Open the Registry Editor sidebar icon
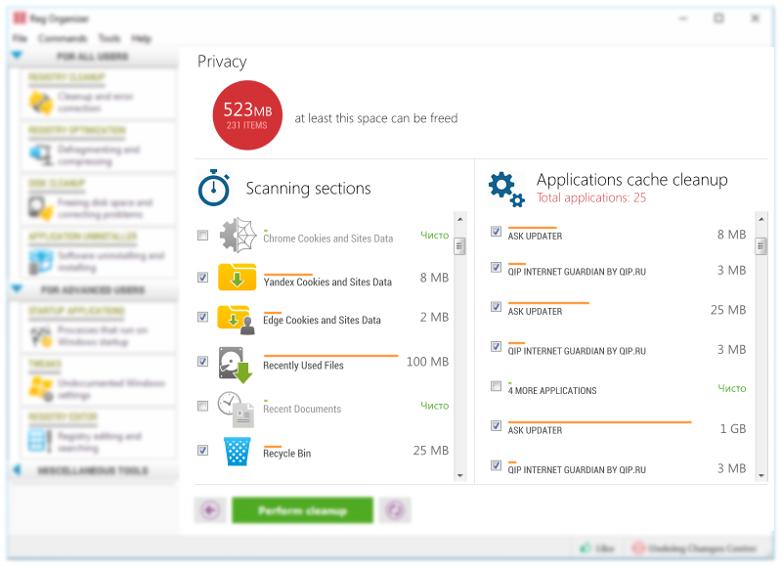 tap(41, 441)
